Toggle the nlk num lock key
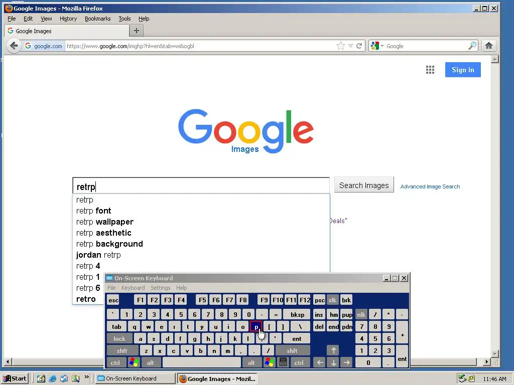The image size is (514, 385). (361, 315)
